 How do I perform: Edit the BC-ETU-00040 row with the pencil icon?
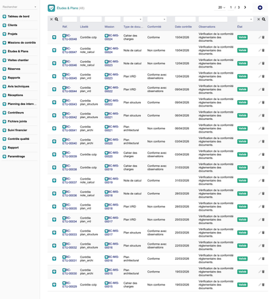pyautogui.click(x=260, y=141)
